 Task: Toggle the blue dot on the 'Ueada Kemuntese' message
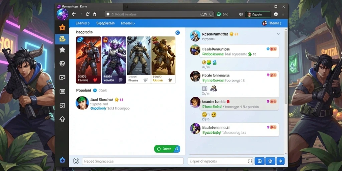point(268,49)
